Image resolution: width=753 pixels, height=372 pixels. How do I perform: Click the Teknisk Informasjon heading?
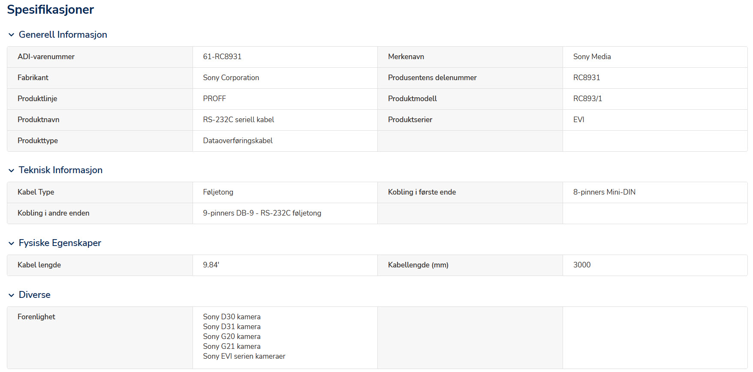[x=60, y=170]
